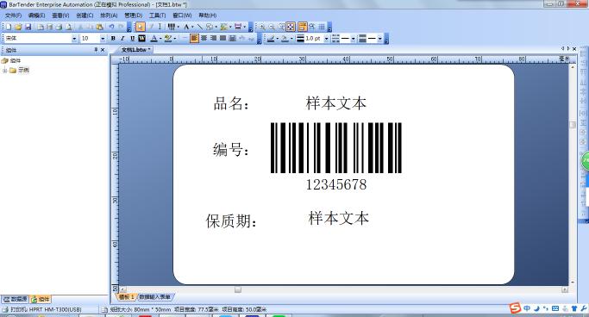The height and width of the screenshot is (317, 589).
Task: Select the barcode creation tool
Action: pos(172,27)
